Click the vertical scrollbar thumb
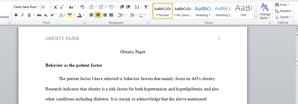The height and width of the screenshot is (104, 298). 297,61
